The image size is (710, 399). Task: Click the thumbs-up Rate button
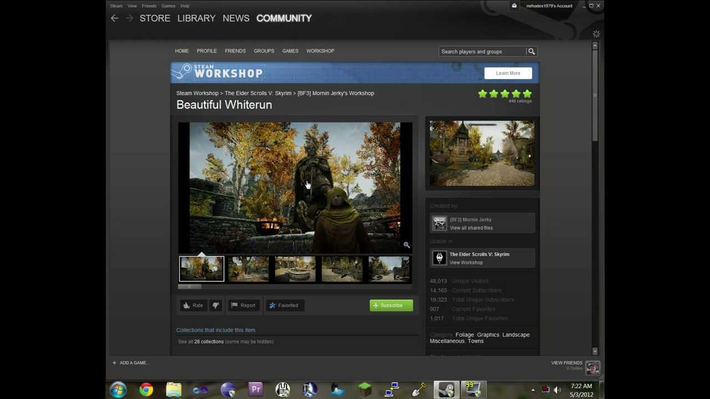193,305
